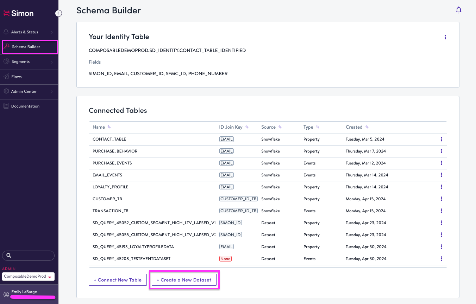476x304 pixels.
Task: Select the Flows paper plane icon
Action: (6, 77)
